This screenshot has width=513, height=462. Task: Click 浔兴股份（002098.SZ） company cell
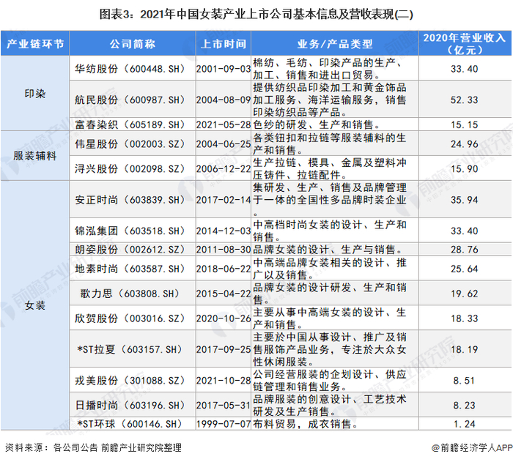(x=132, y=168)
